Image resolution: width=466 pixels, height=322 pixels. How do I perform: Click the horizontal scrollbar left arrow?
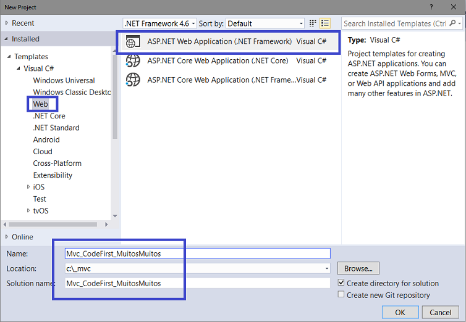click(4, 225)
